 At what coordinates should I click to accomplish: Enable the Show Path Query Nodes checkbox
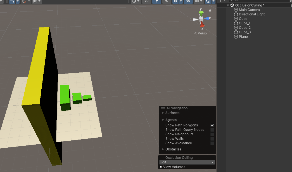[212, 130]
